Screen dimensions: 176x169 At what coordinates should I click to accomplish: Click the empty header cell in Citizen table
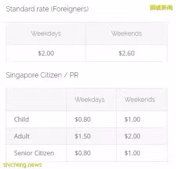pyautogui.click(x=36, y=100)
